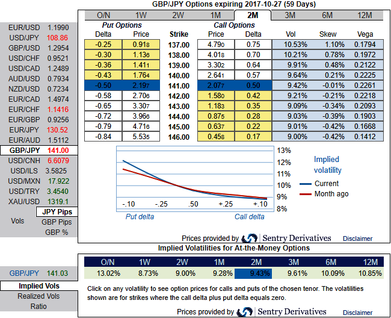The image size is (391, 318).
Task: Click put price 0.918
Action: tap(141, 45)
